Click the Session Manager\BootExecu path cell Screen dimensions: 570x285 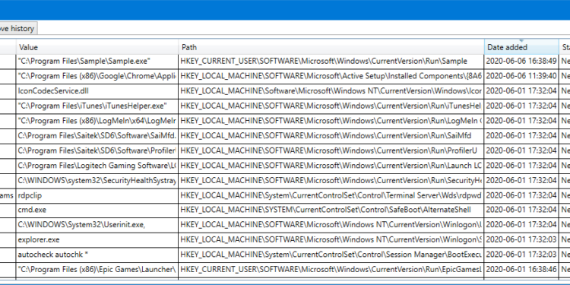(331, 255)
